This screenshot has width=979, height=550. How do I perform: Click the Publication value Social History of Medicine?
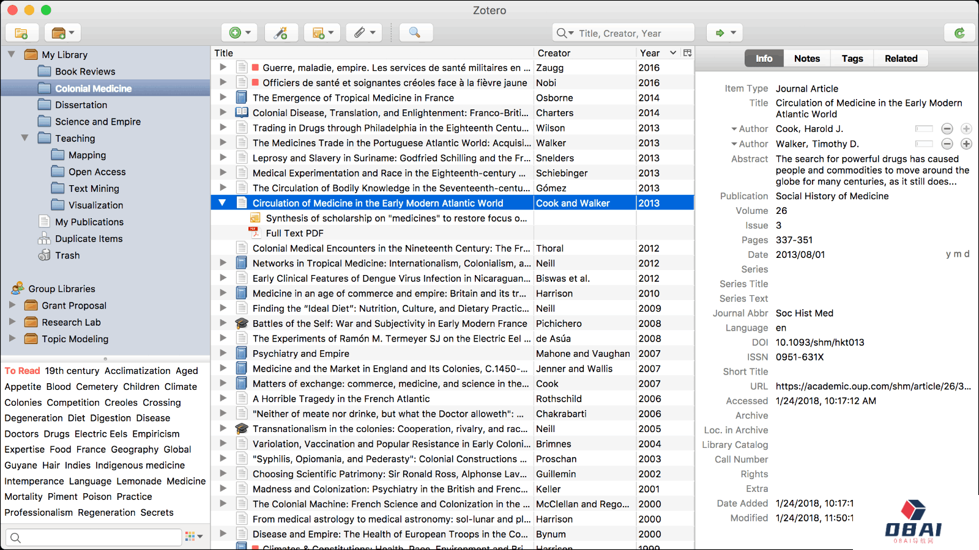pyautogui.click(x=832, y=196)
